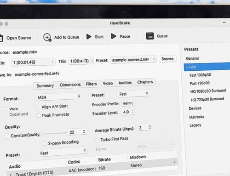Click the Add to Queue plus icon
Viewport: 230px width, 176px height.
[x=47, y=37]
